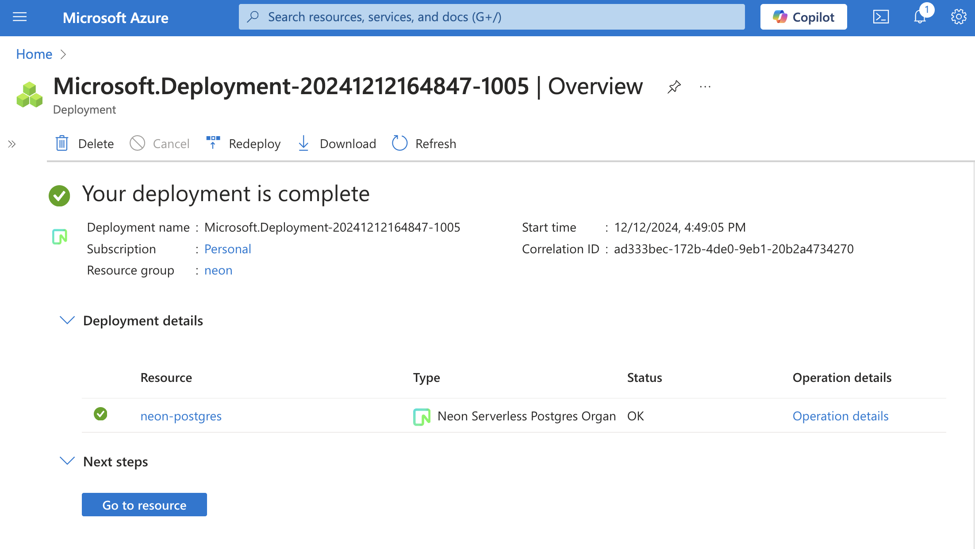
Task: Open the portal hamburger menu
Action: coord(19,17)
